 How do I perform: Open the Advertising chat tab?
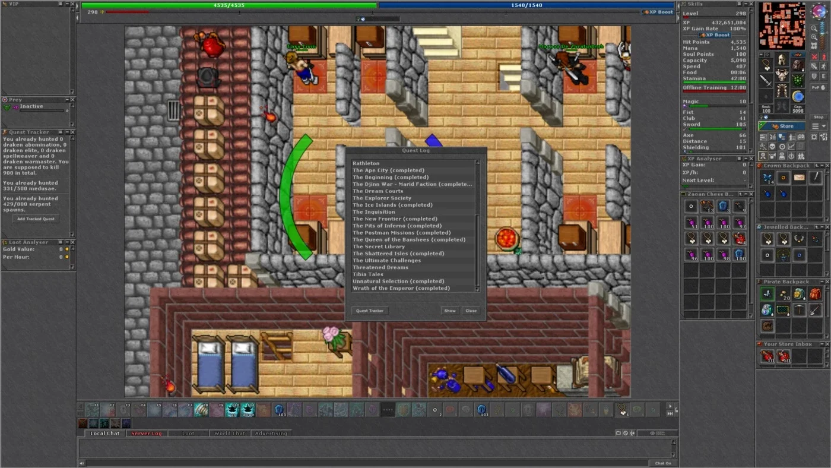(271, 434)
